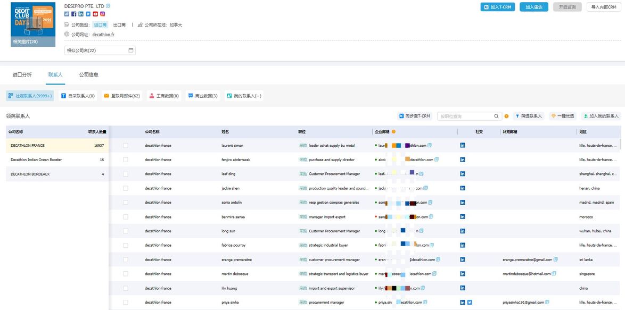Open LinkedIn profile of lily huang
The height and width of the screenshot is (310, 625).
point(463,288)
